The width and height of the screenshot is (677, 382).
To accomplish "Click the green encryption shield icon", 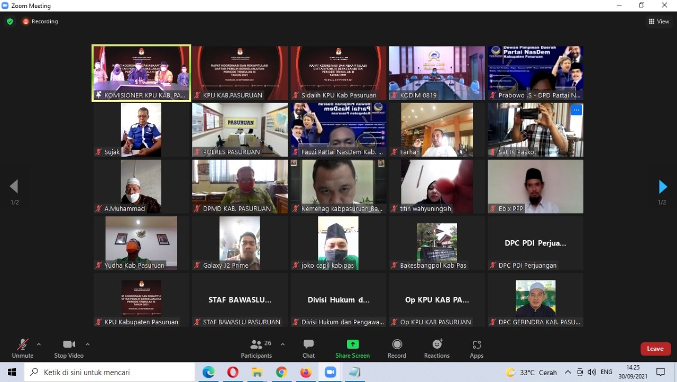I will [x=10, y=22].
